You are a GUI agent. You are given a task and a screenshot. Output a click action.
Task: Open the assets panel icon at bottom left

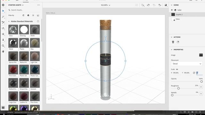(x=3, y=108)
